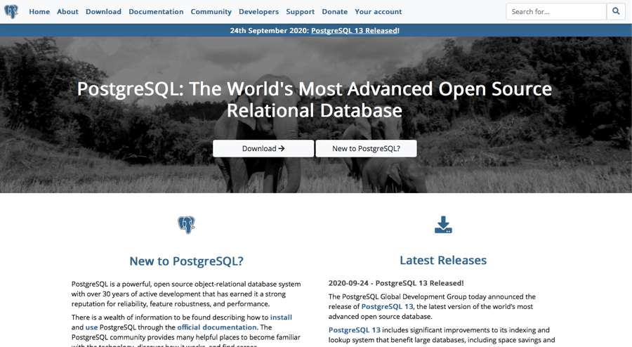632x347 pixels.
Task: Click the 24th September 2020 banner date text
Action: (x=270, y=31)
